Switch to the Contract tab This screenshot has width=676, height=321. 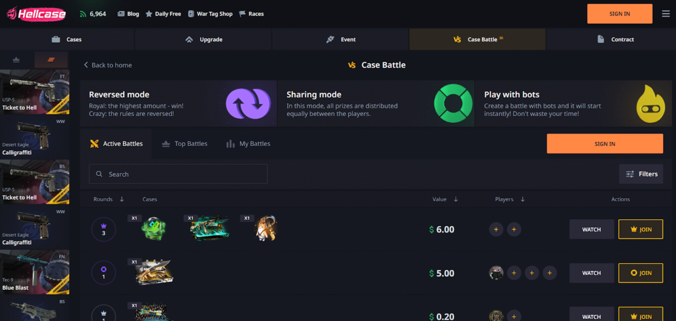coord(615,40)
